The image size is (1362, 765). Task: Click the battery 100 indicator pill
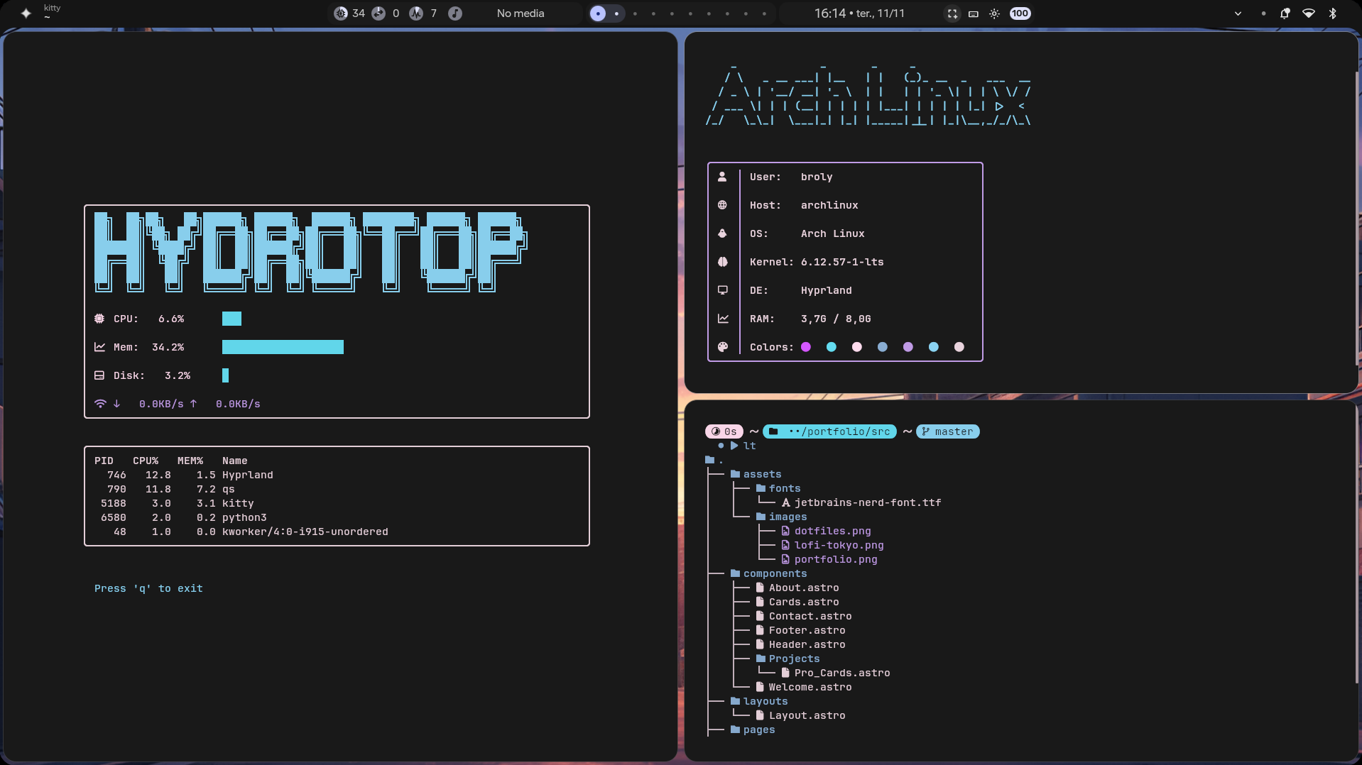1020,13
